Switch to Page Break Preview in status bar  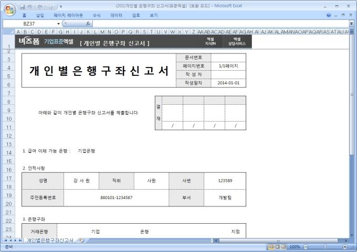tap(283, 247)
